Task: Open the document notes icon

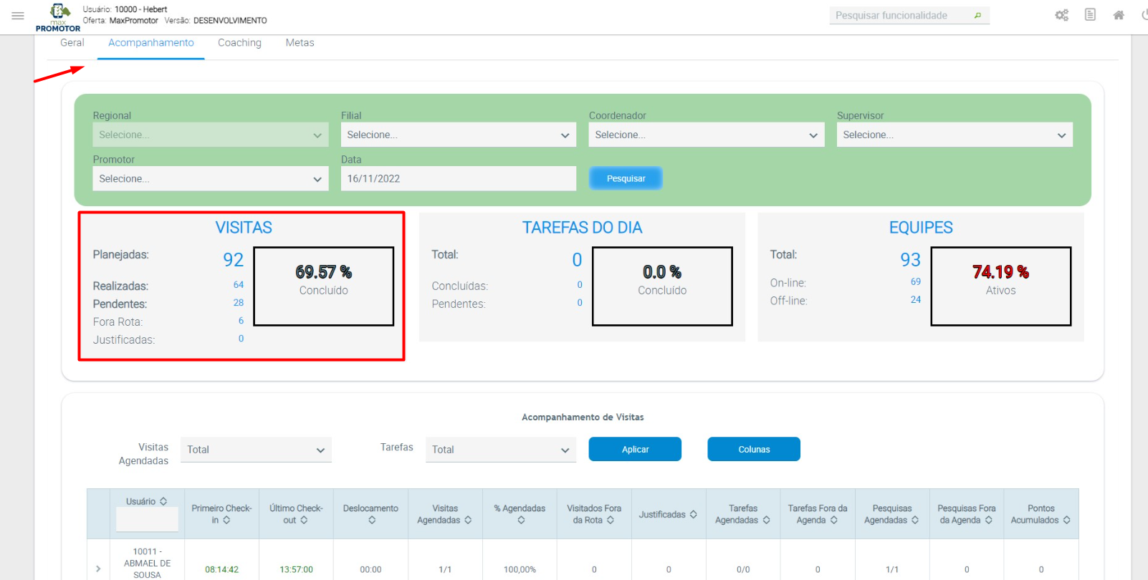Action: [1090, 15]
